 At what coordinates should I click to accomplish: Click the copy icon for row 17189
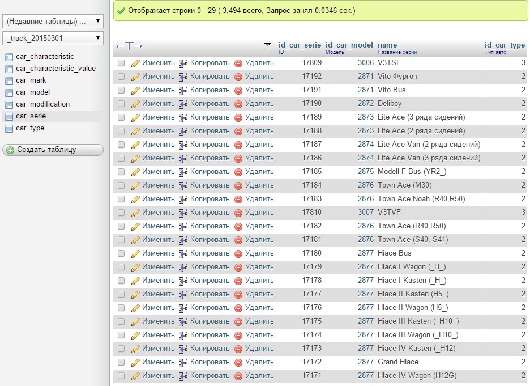[183, 117]
